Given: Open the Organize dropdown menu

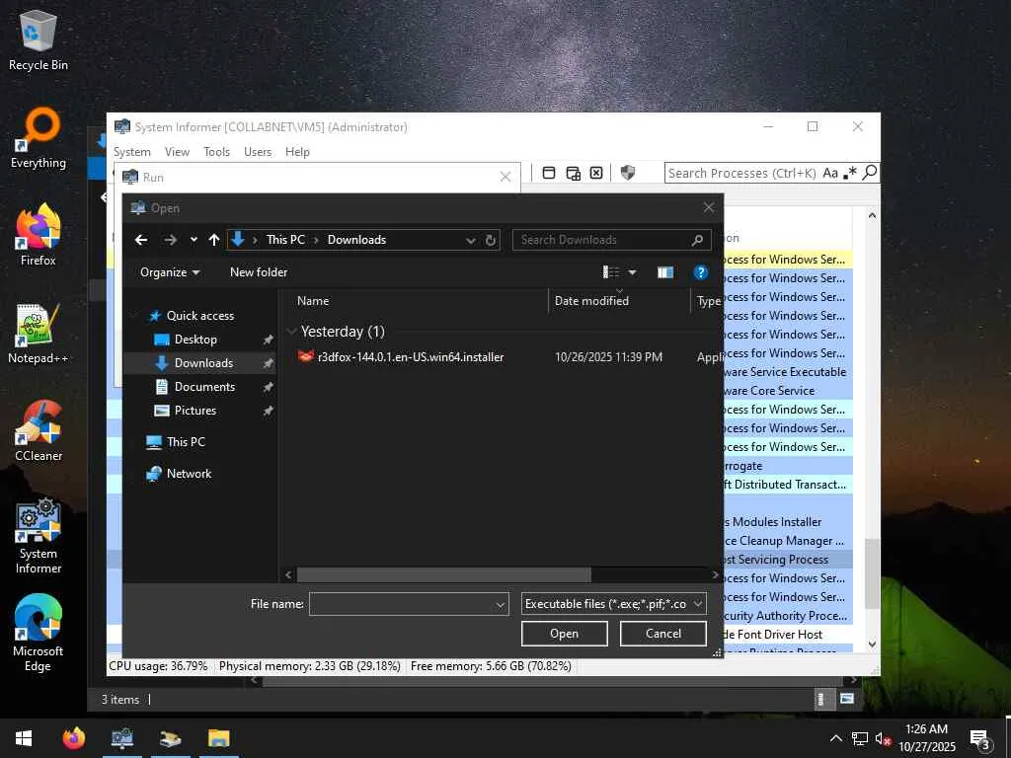Looking at the screenshot, I should (170, 272).
